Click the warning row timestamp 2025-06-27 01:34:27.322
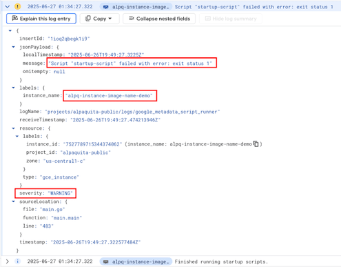Image resolution: width=341 pixels, height=267 pixels. [x=60, y=6]
